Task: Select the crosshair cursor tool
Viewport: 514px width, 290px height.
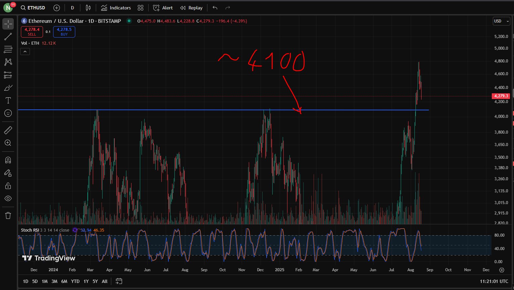Action: pyautogui.click(x=8, y=24)
